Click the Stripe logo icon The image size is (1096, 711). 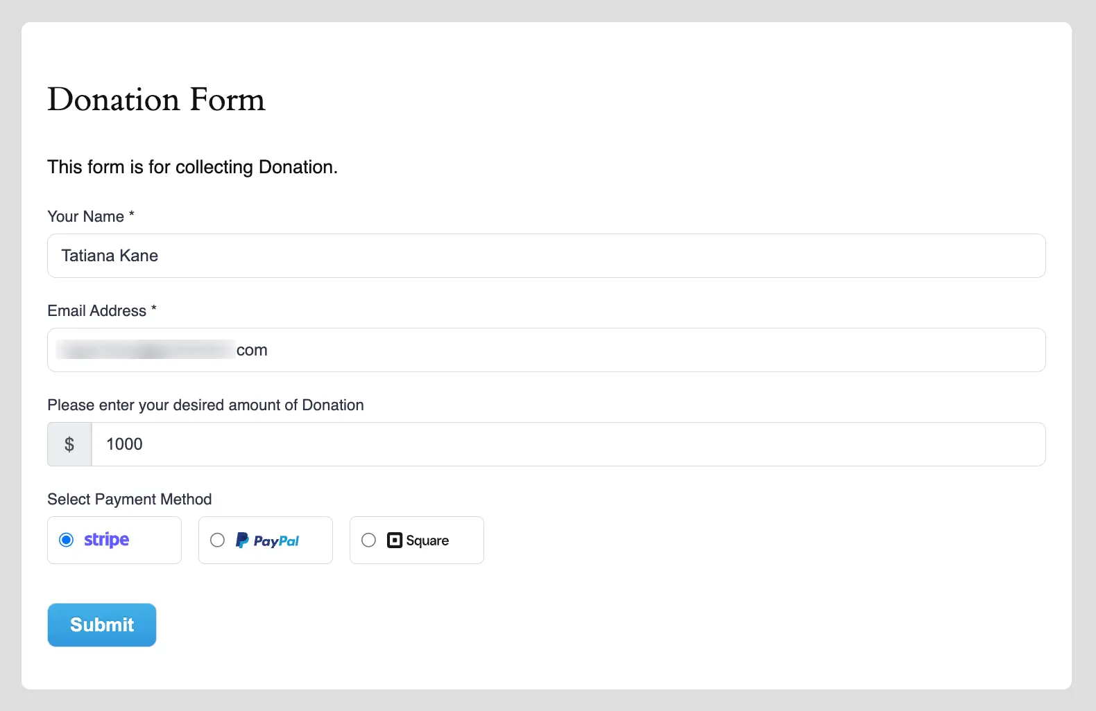point(106,540)
